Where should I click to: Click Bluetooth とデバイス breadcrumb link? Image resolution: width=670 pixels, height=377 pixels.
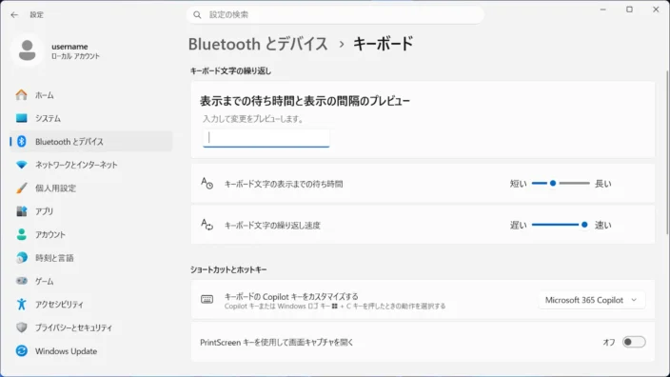258,44
